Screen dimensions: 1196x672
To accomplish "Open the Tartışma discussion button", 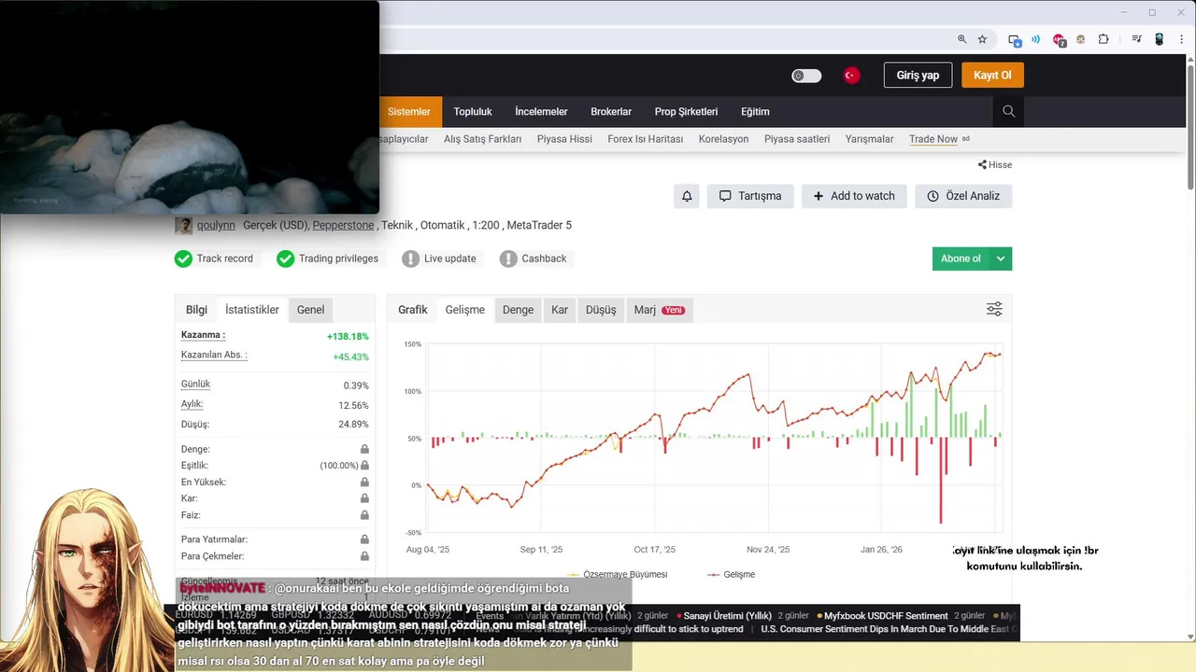I will click(750, 196).
